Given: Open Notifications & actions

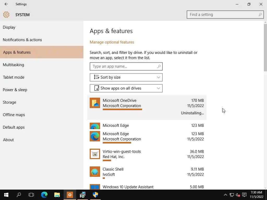Looking at the screenshot, I should (42, 40).
